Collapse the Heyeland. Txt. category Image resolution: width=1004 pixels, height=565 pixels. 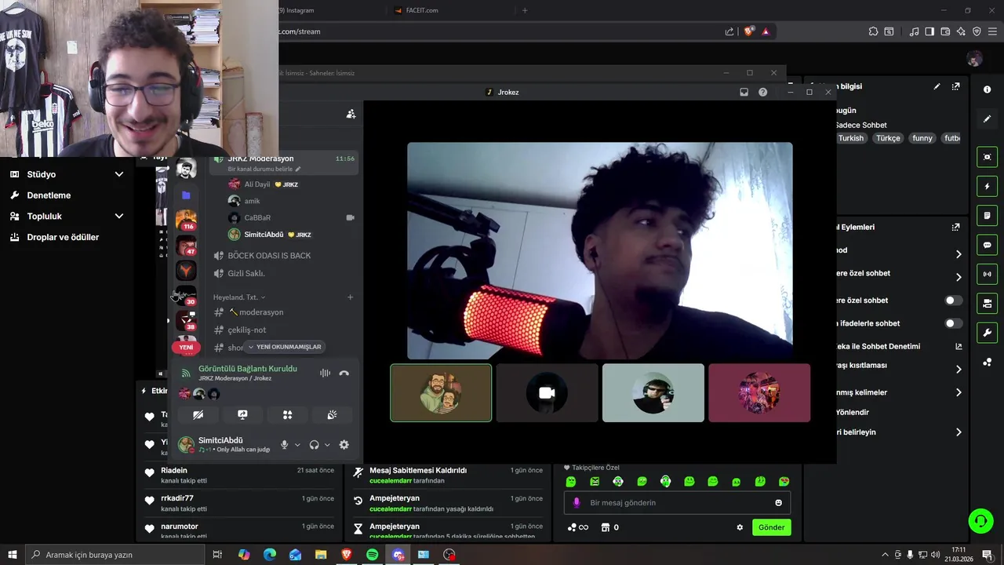(239, 297)
